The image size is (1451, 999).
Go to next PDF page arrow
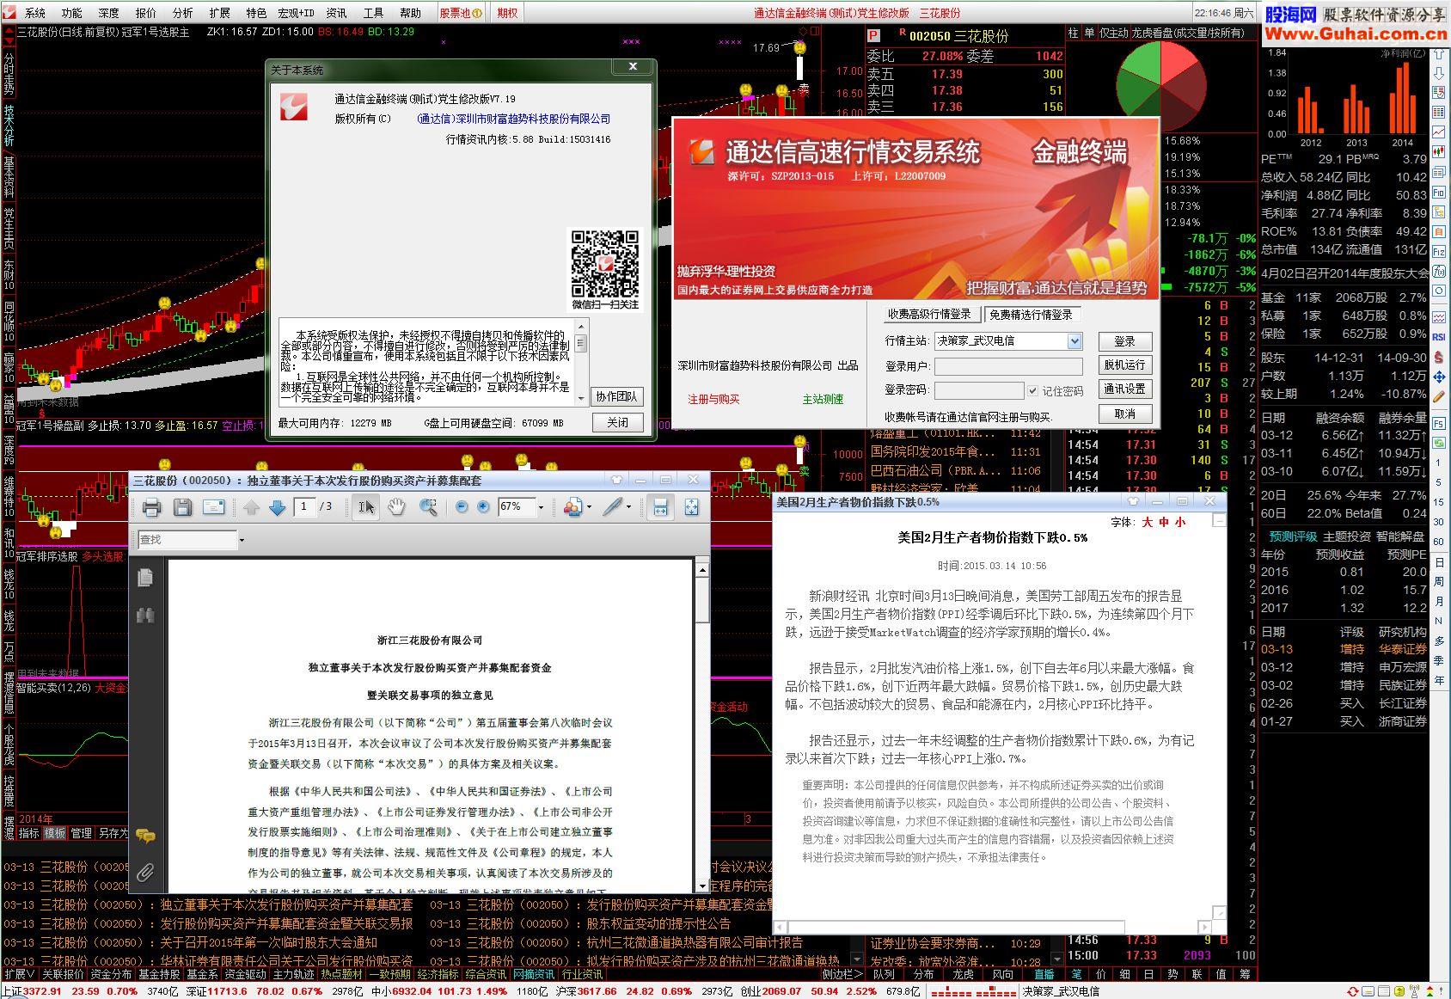click(277, 507)
